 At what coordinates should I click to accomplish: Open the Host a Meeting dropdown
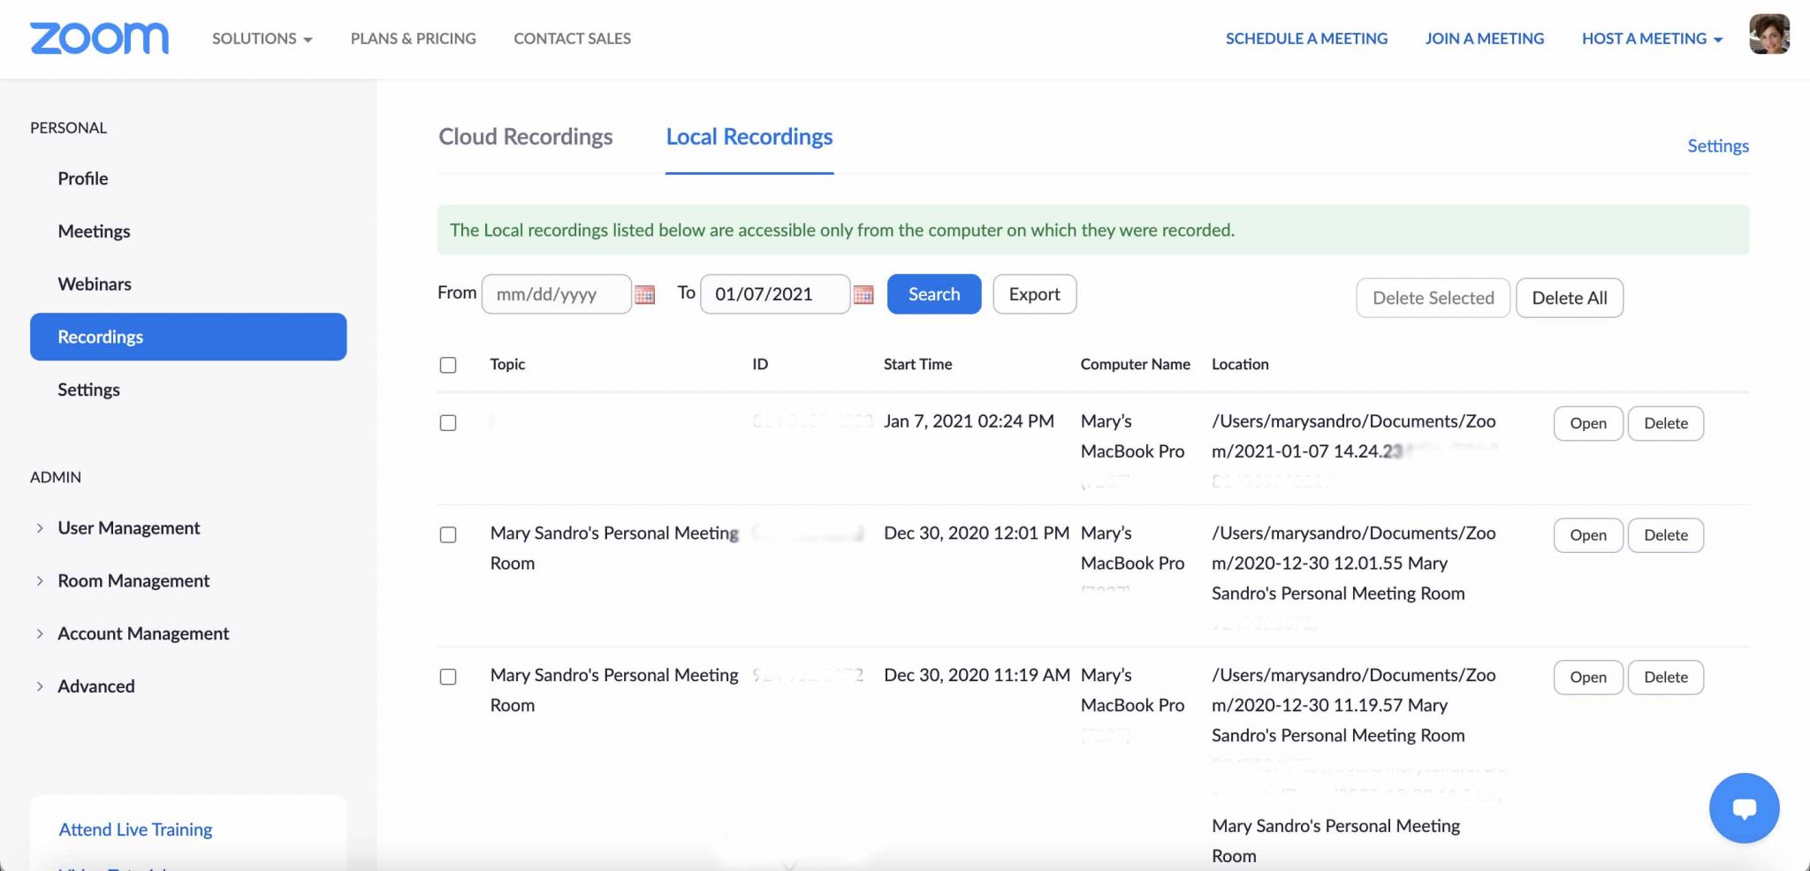tap(1652, 39)
